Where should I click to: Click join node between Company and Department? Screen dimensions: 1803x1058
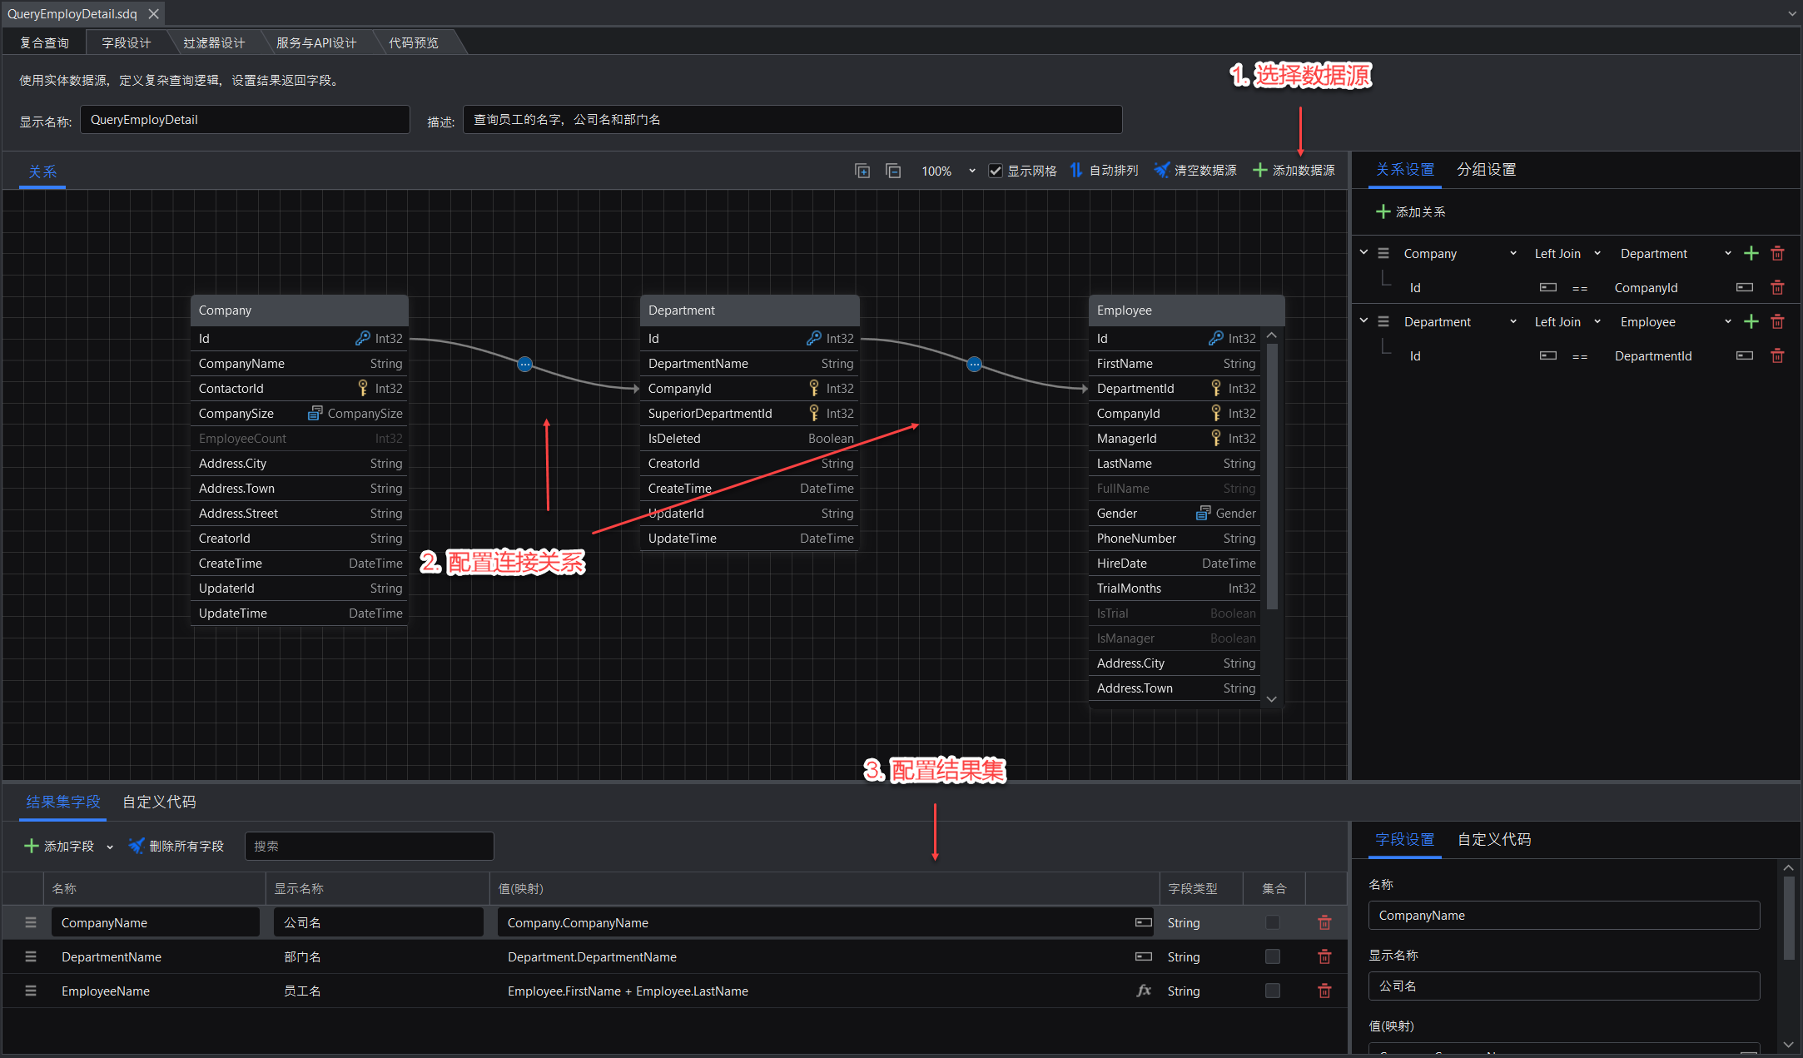click(x=525, y=365)
